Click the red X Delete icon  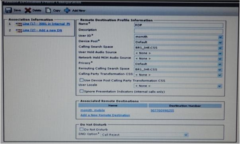click(28, 10)
